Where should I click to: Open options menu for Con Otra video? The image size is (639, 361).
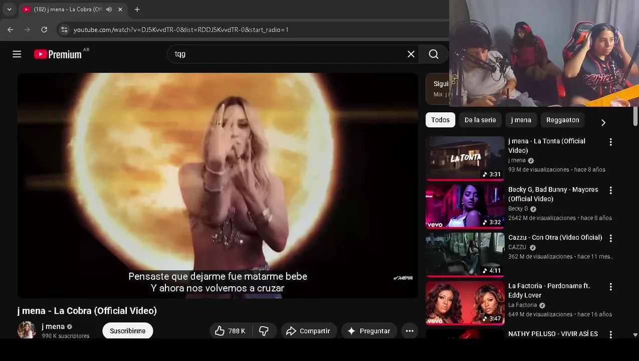coord(610,239)
